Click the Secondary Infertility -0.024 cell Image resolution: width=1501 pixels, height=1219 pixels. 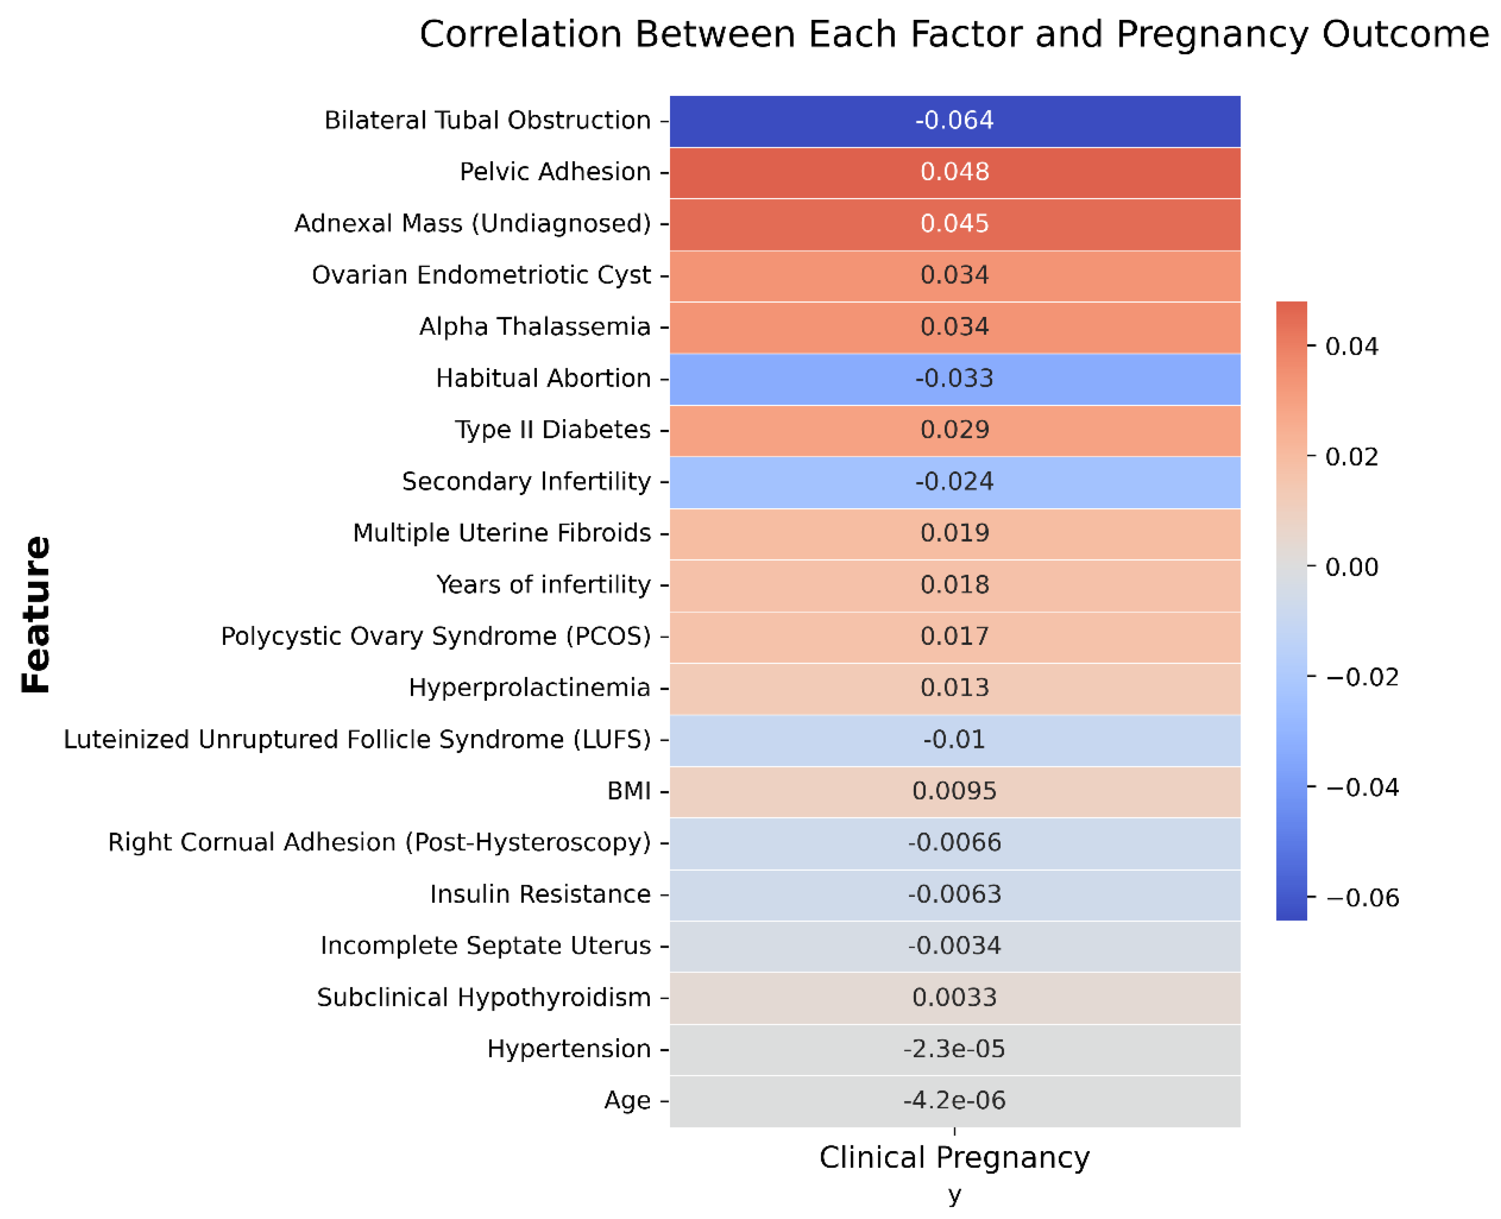954,482
